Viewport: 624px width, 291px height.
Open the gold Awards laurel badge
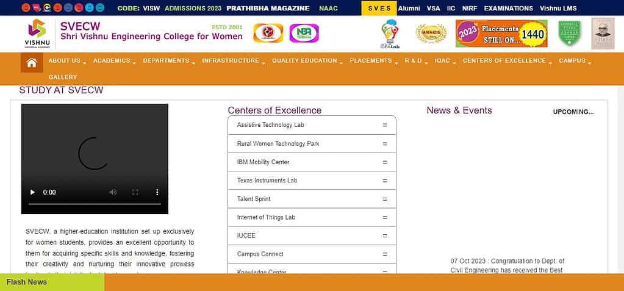tap(431, 34)
